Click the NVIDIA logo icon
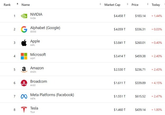Viewport: 165px width, 115px height. [24, 16]
